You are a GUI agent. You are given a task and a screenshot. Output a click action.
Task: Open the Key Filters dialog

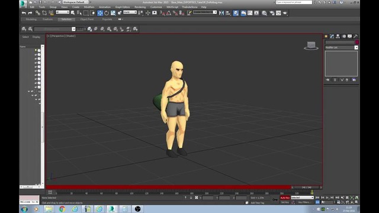[304, 202]
